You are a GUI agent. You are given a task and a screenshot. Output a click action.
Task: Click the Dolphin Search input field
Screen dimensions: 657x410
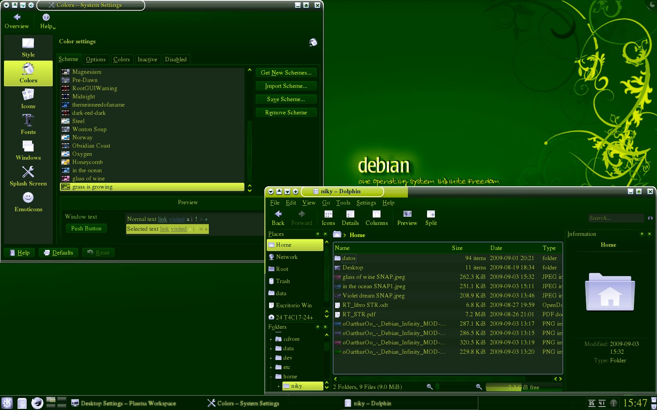[x=616, y=218]
